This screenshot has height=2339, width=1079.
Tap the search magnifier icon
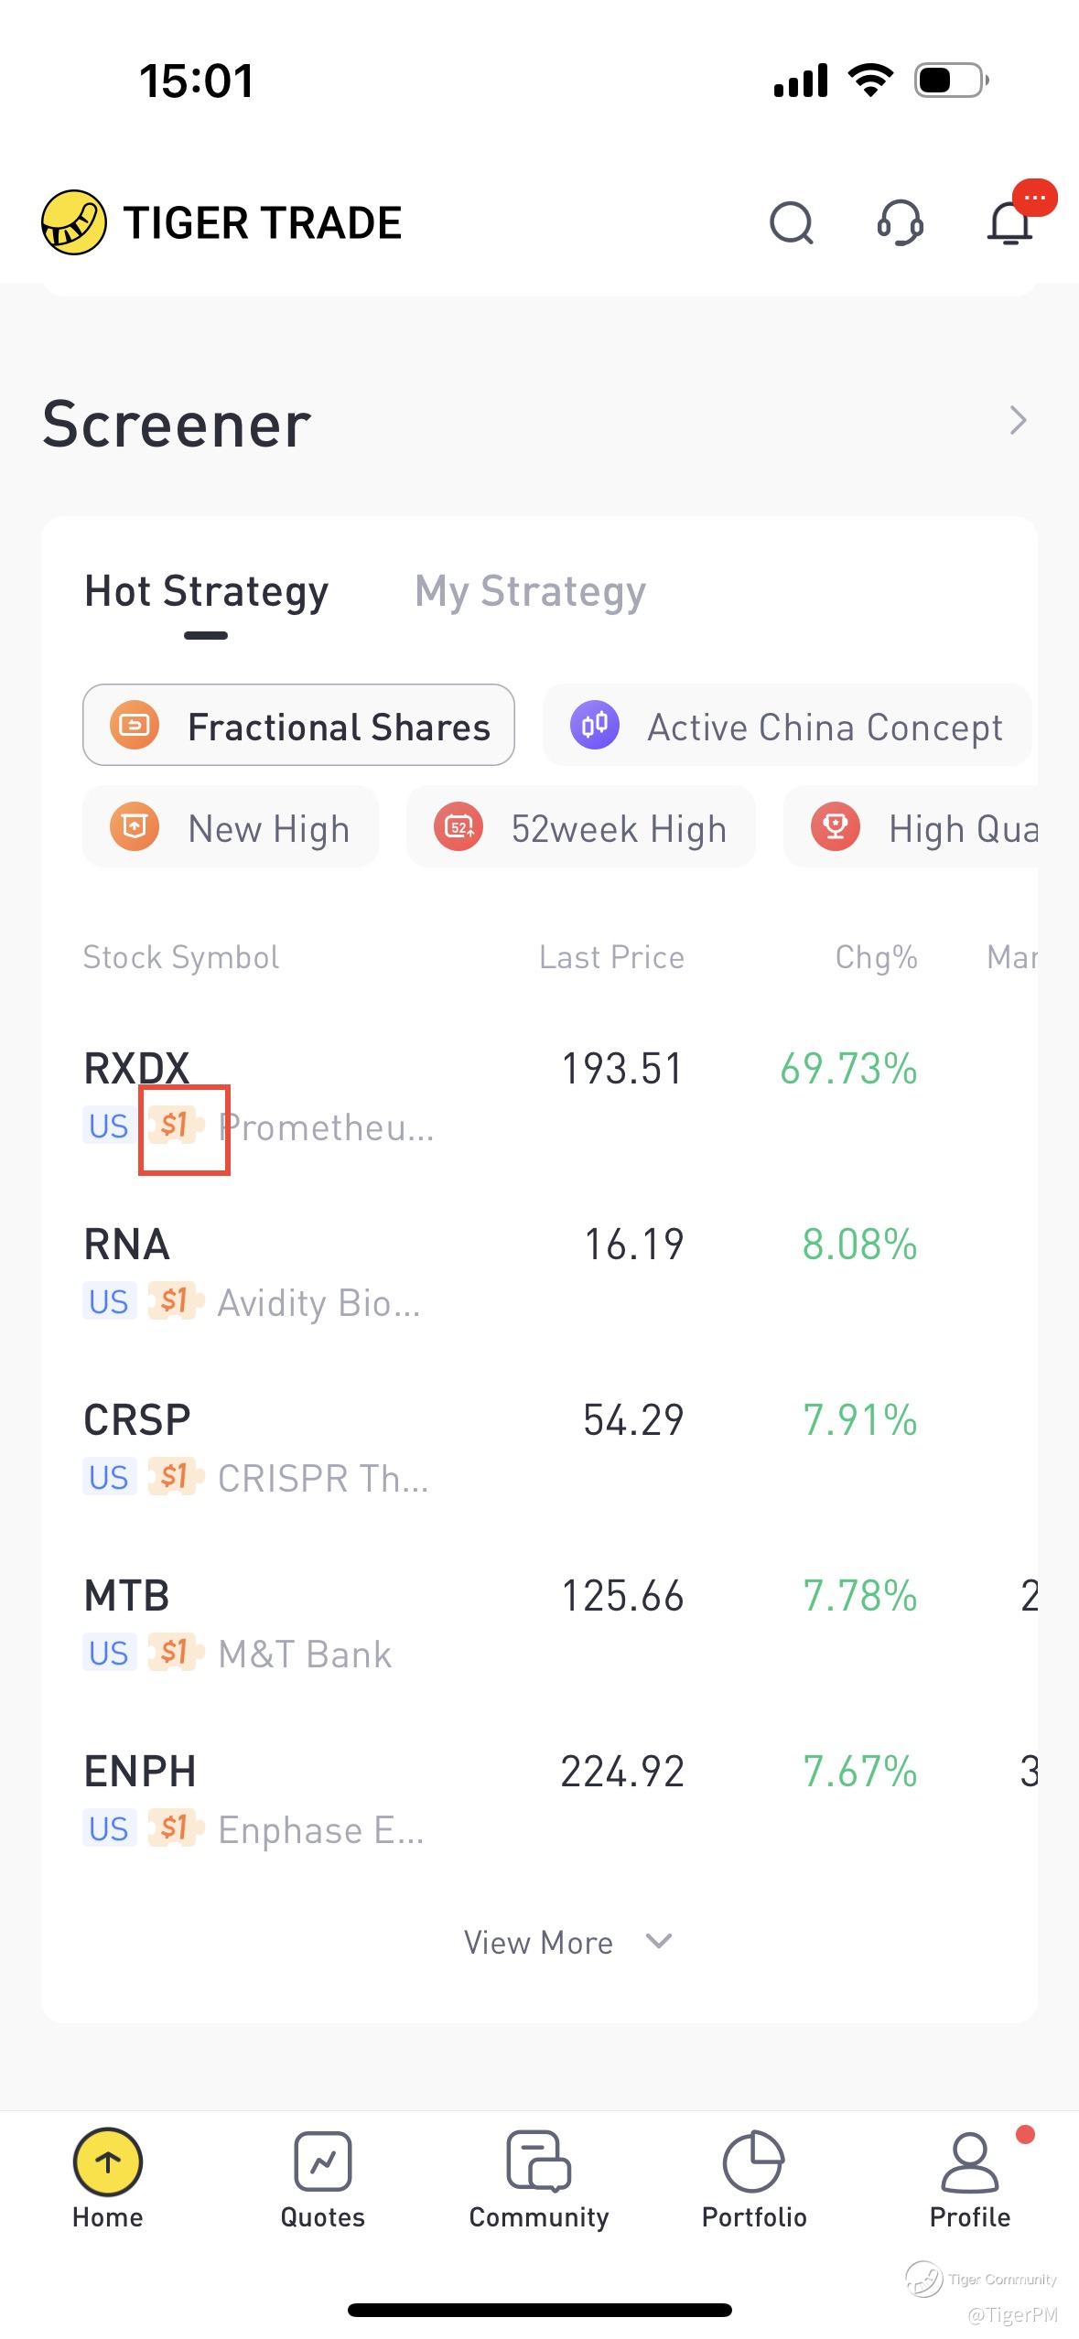(792, 222)
